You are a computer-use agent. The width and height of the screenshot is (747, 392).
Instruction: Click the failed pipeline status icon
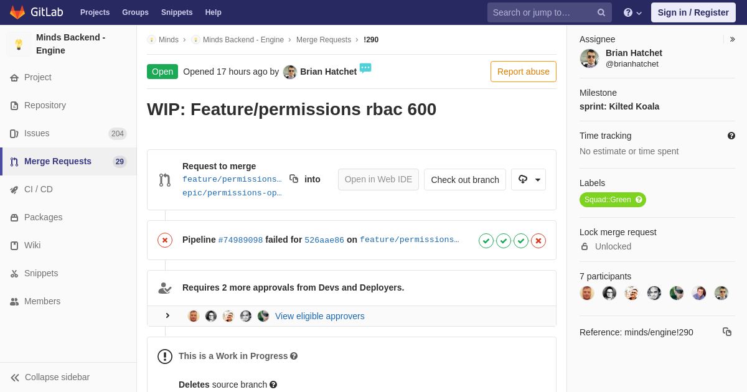point(165,240)
